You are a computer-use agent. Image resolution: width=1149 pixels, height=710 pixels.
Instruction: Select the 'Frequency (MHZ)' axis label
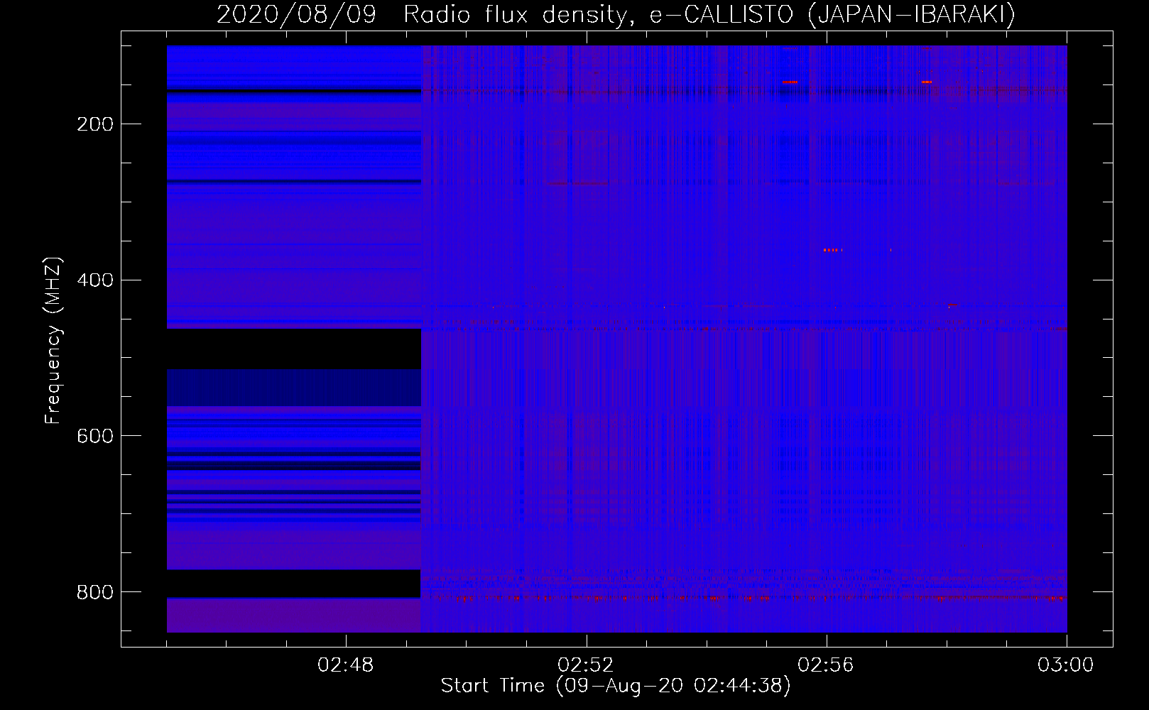[x=53, y=340]
